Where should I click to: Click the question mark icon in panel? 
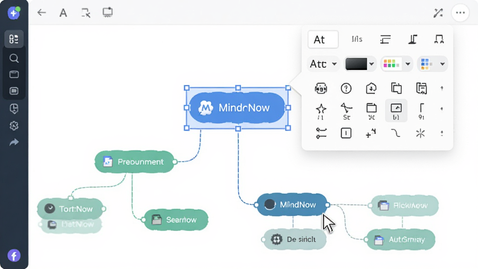tap(346, 88)
